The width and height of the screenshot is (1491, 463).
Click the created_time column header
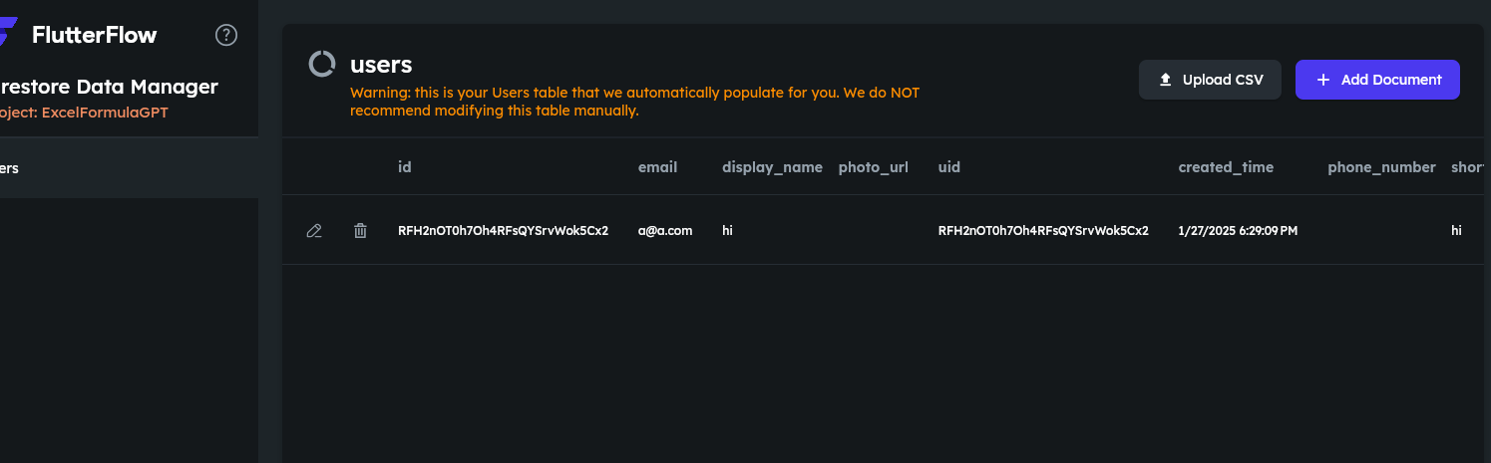pyautogui.click(x=1226, y=167)
